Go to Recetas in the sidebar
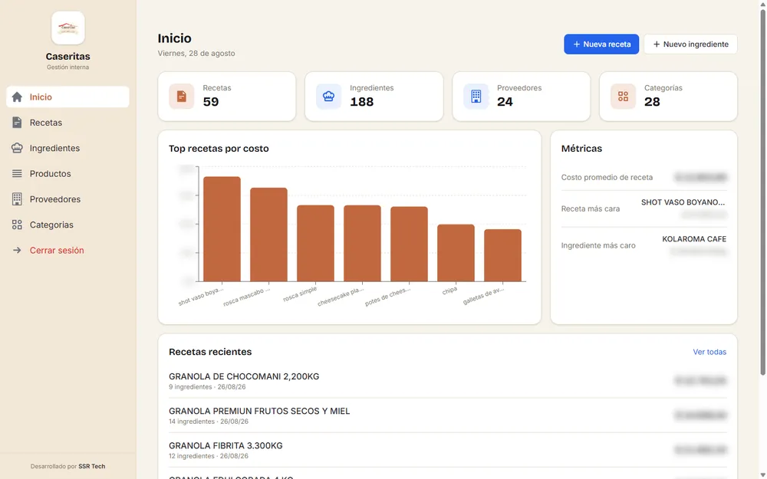This screenshot has height=479, width=767. point(68,122)
